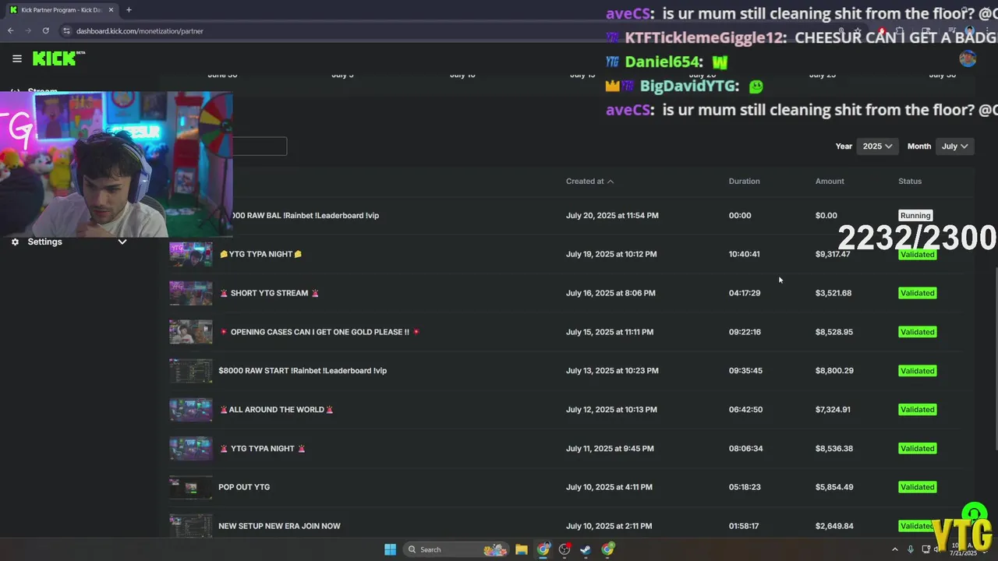
Task: Open the user profile avatar
Action: 968,58
